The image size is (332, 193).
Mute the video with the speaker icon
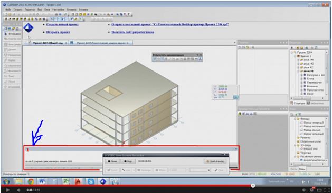(18, 190)
